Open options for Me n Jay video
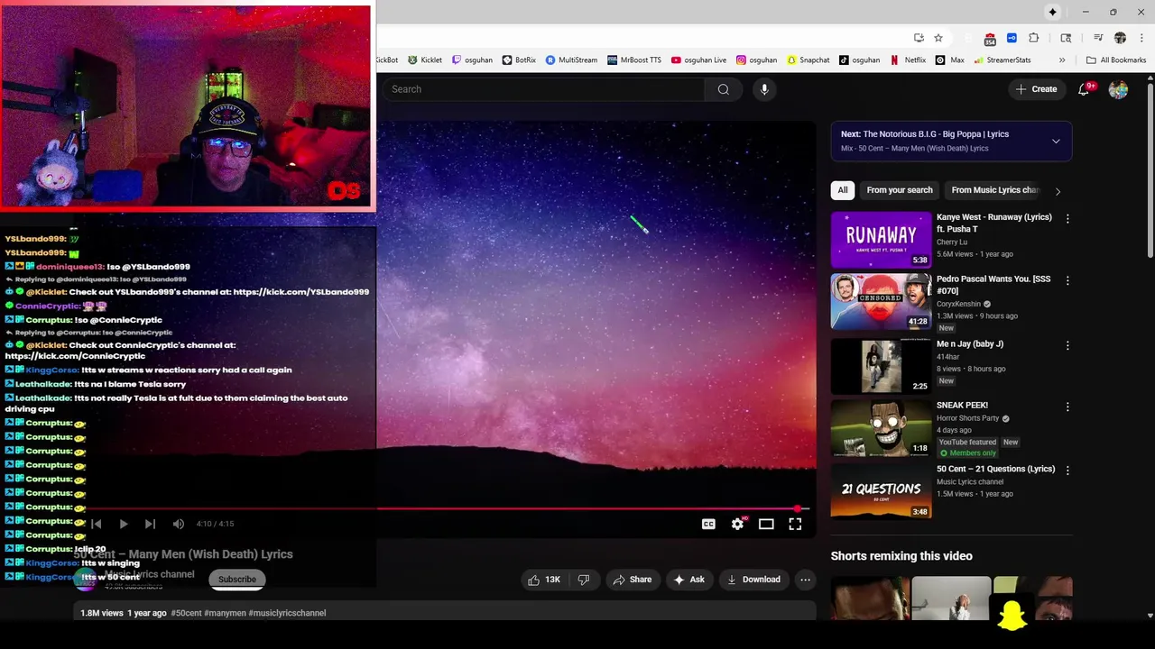Image resolution: width=1155 pixels, height=649 pixels. pos(1067,346)
